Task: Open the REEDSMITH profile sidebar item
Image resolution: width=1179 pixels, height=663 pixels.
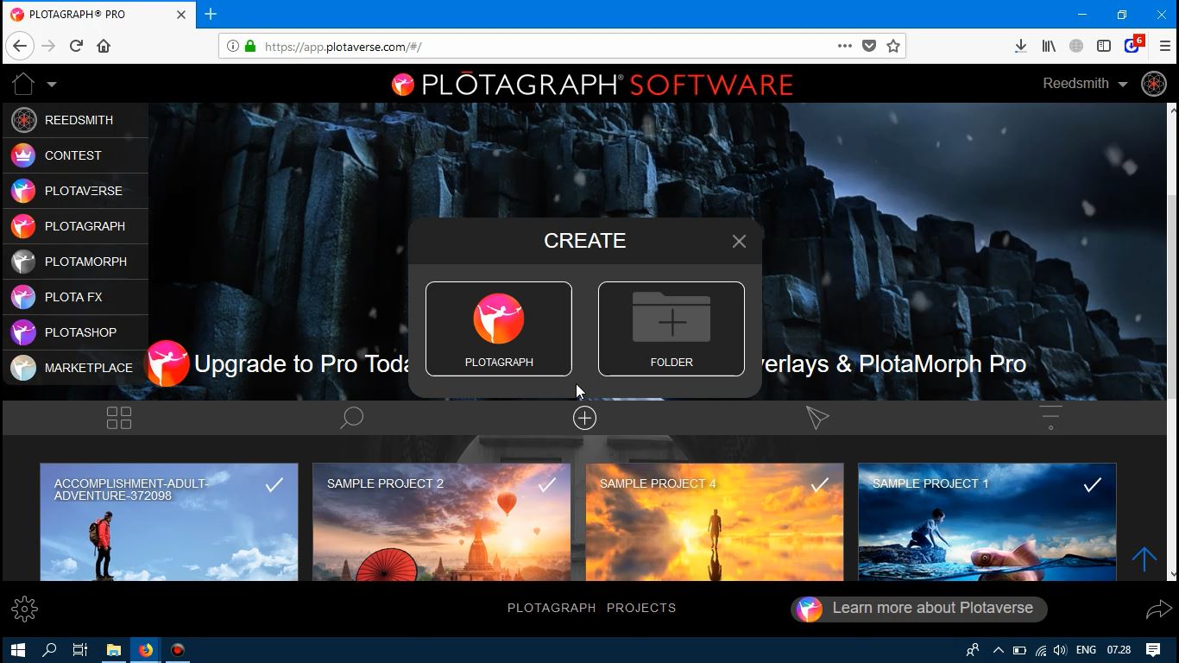Action: coord(75,120)
